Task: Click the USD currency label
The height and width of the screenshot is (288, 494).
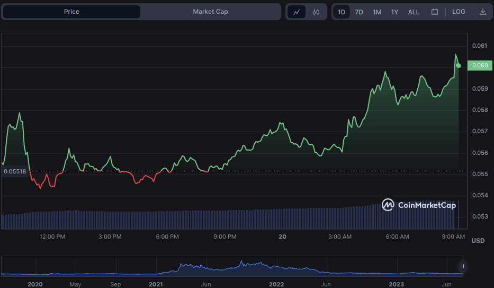Action: (x=478, y=241)
